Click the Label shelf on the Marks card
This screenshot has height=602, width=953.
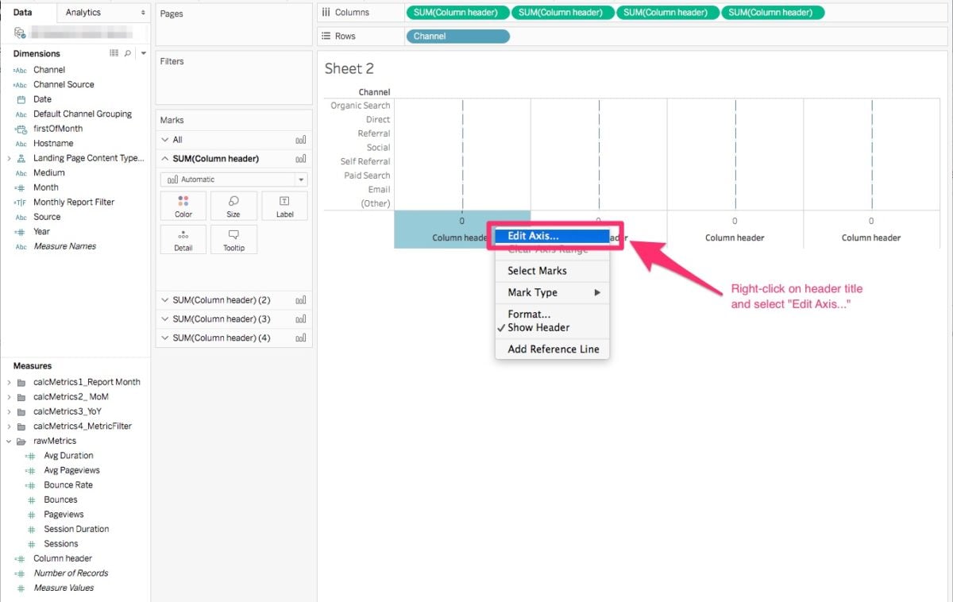(284, 205)
